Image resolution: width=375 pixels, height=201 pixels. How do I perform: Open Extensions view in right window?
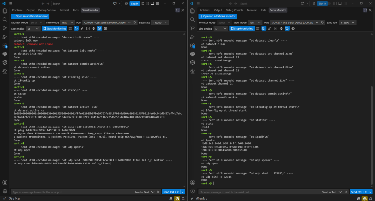(x=192, y=45)
